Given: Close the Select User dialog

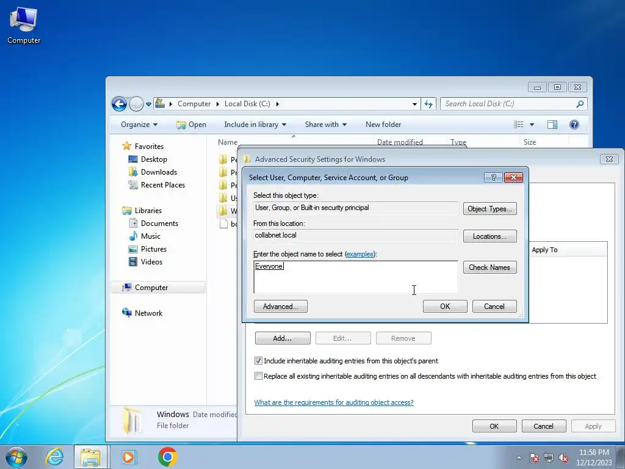Looking at the screenshot, I should 513,178.
